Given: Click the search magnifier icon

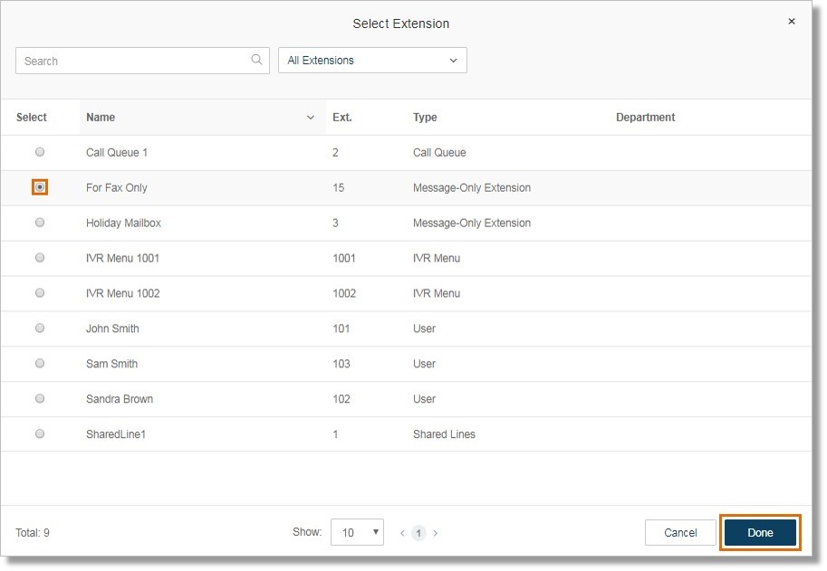Looking at the screenshot, I should point(256,60).
